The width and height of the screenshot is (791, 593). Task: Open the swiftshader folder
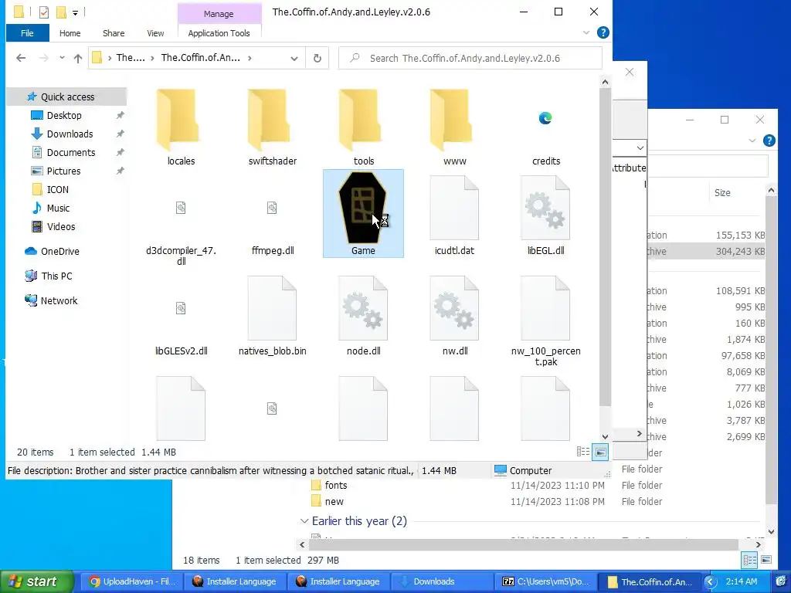click(273, 127)
